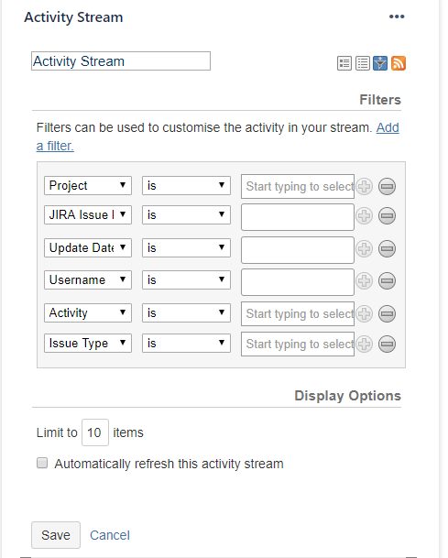Open the Issue Type field dropdown
Image resolution: width=448 pixels, height=558 pixels.
pos(88,343)
